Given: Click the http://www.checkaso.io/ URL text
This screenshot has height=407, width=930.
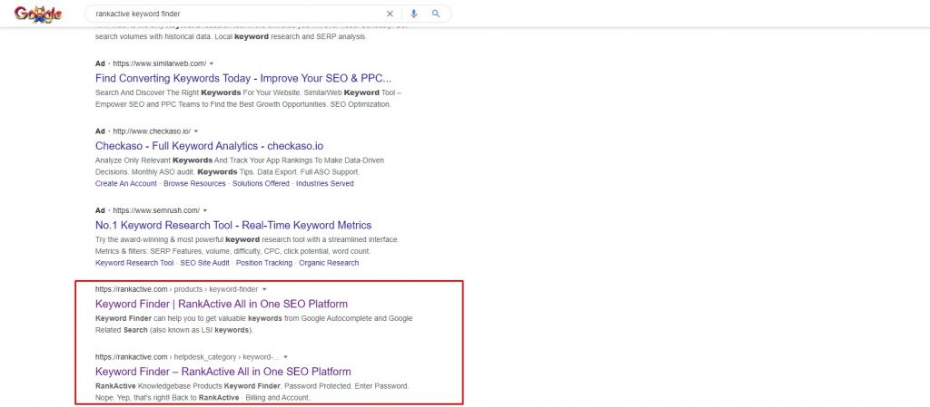Looking at the screenshot, I should coord(152,131).
